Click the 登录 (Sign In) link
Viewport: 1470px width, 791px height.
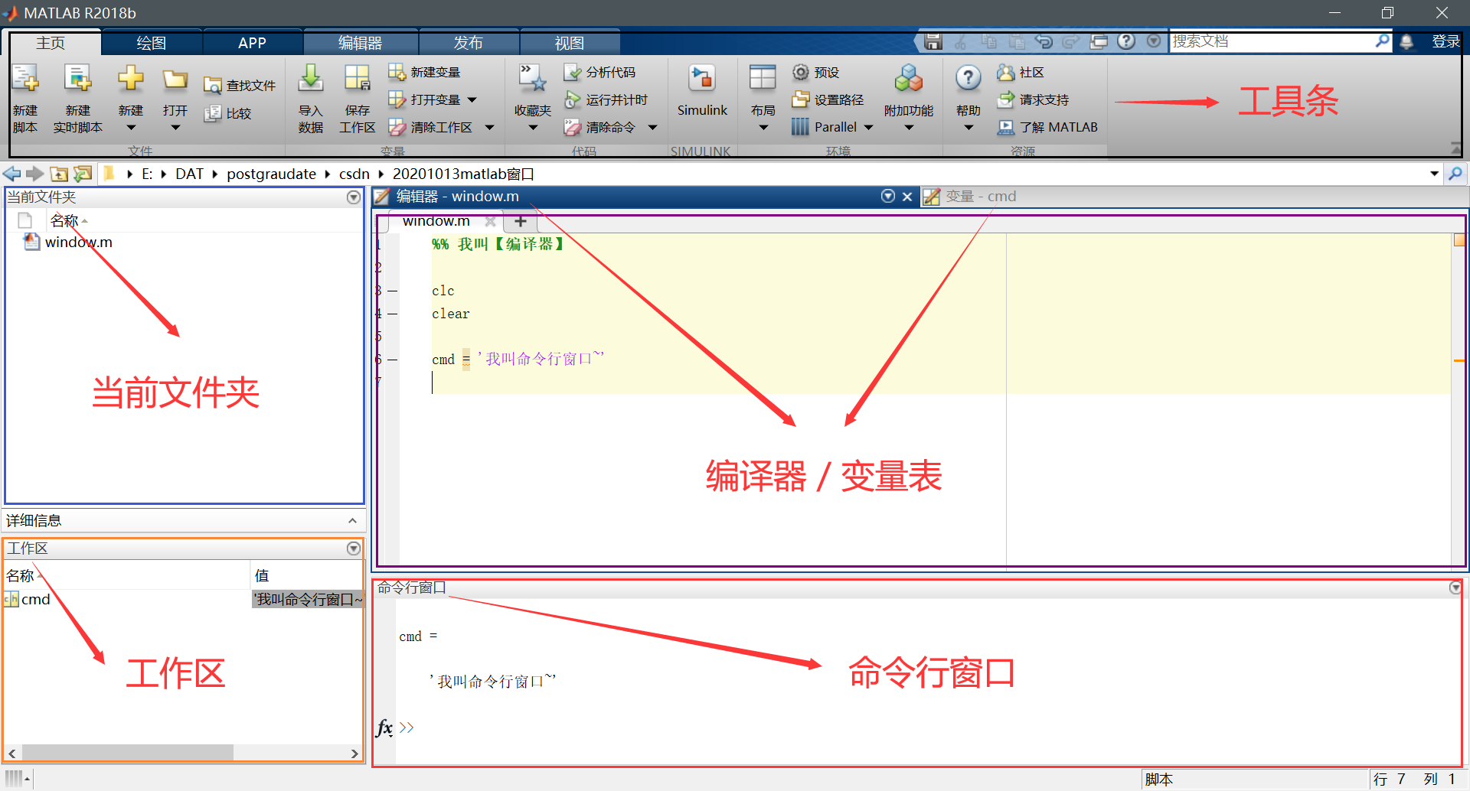click(x=1446, y=41)
